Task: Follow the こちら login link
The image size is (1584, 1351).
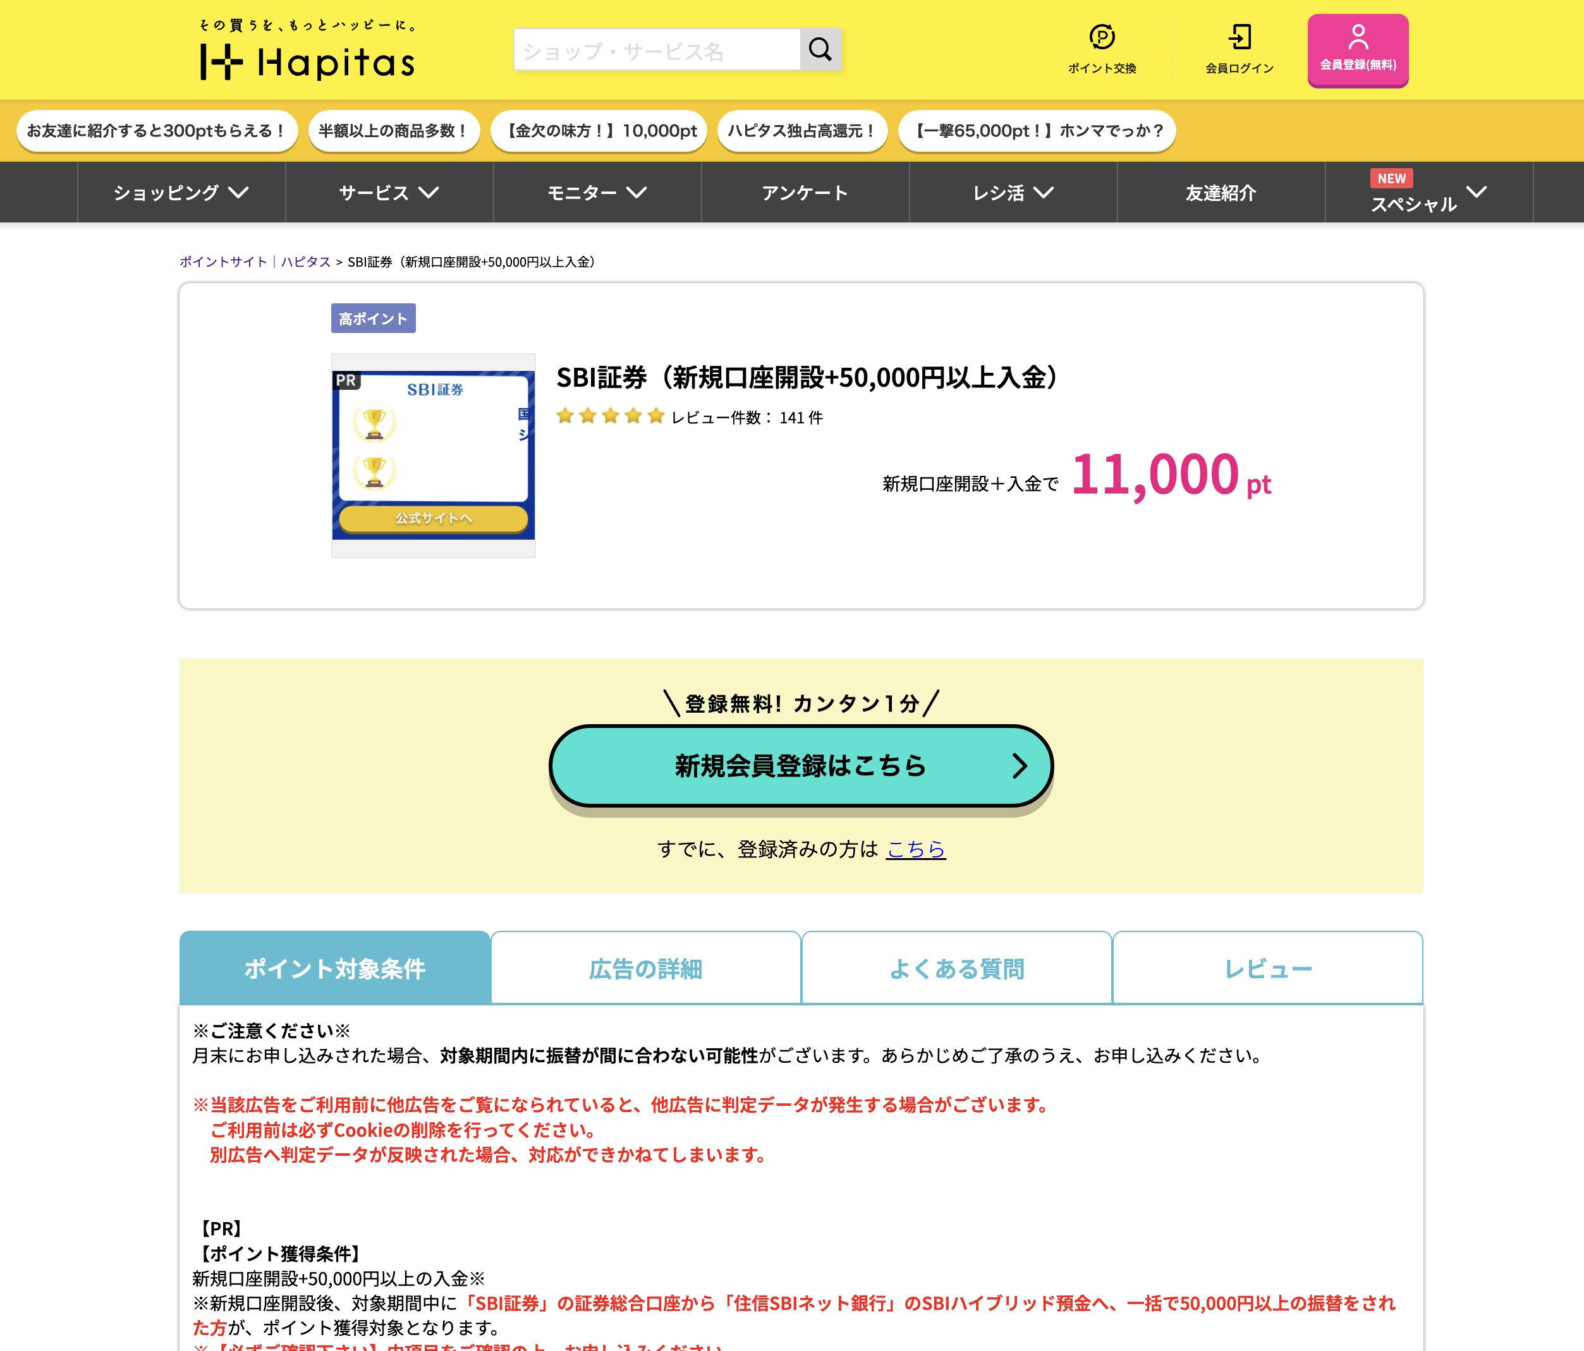Action: pos(916,849)
